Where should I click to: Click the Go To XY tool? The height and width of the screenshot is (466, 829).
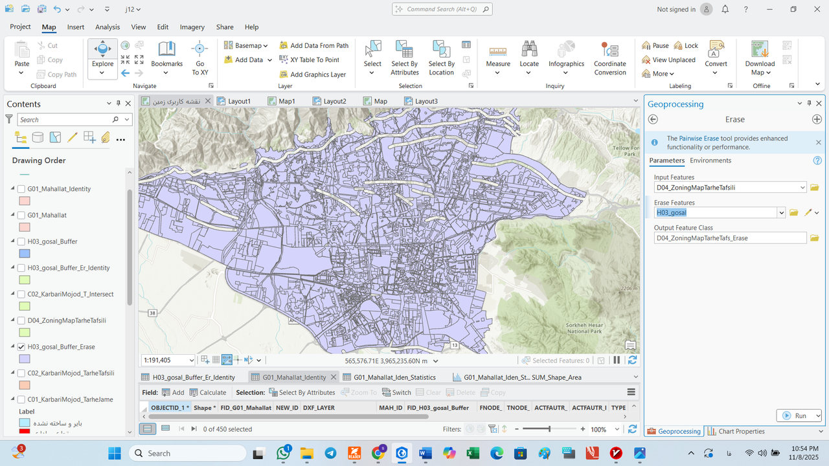[199, 58]
